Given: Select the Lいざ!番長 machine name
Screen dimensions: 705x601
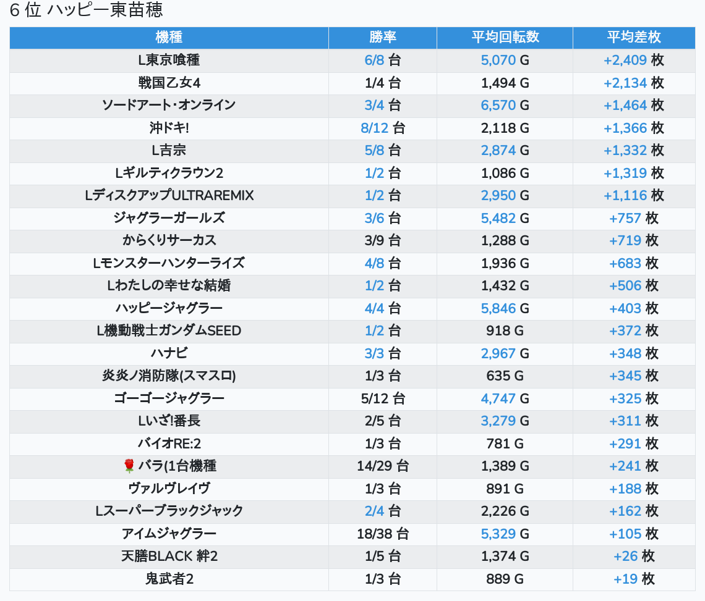Looking at the screenshot, I should [169, 421].
